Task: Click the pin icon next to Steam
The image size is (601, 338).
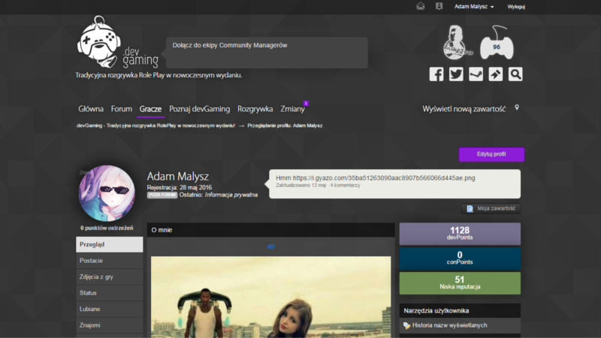Action: (496, 74)
